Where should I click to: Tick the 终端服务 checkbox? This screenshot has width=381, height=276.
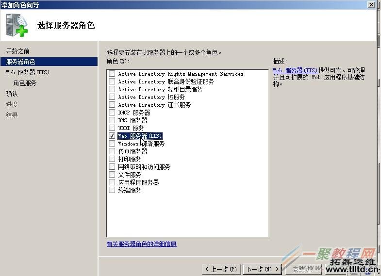(x=112, y=190)
